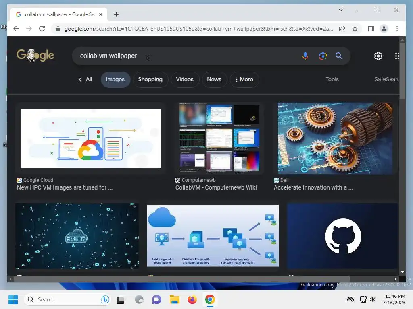
Task: Follow 'Accelerate Innovation with a' link
Action: 313,187
